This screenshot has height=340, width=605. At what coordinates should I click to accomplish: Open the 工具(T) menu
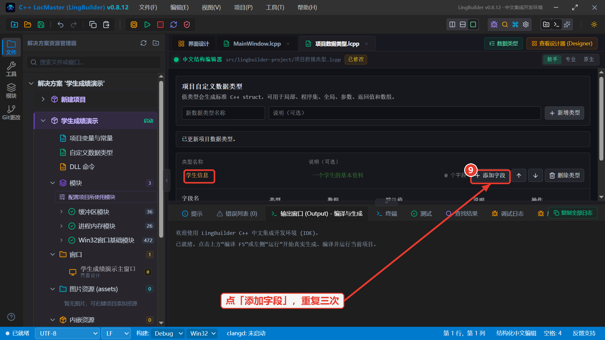275,8
